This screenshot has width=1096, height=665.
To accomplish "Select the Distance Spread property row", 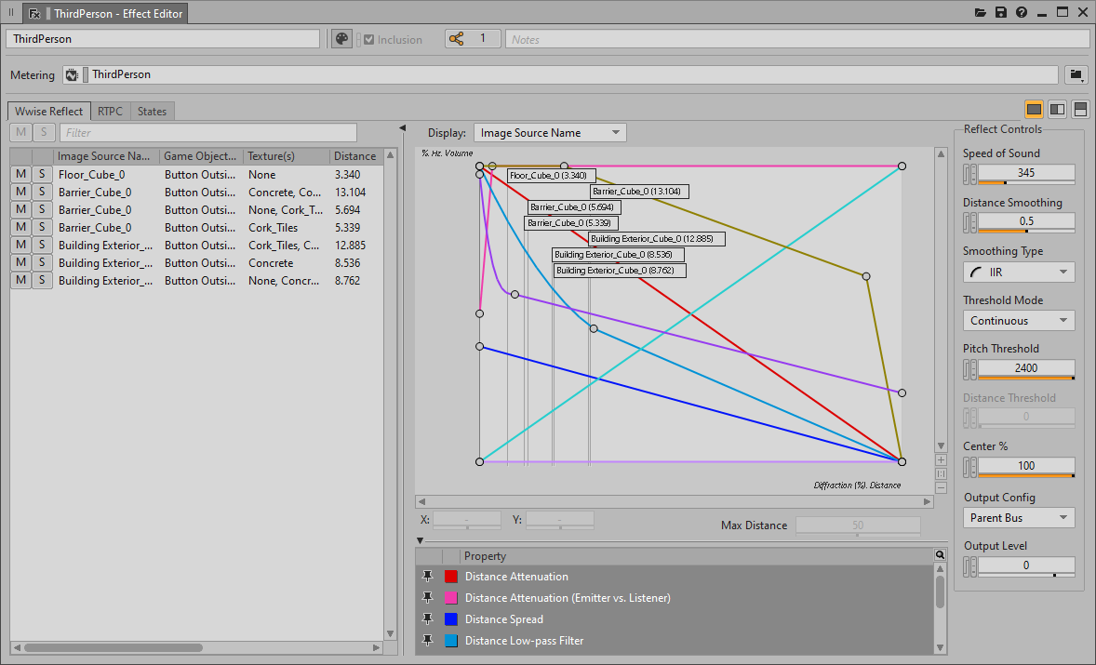I will tap(503, 619).
